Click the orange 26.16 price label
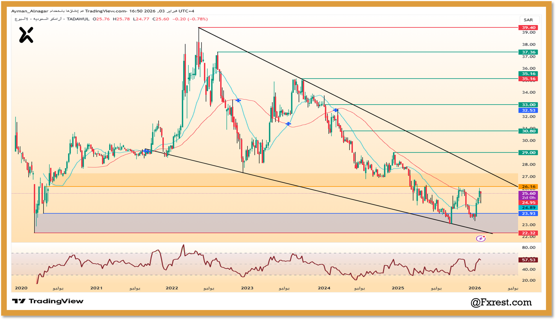The height and width of the screenshot is (320, 556). pyautogui.click(x=528, y=187)
